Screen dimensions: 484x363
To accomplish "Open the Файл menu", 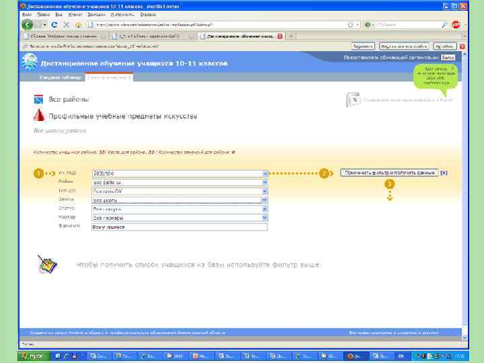I will [27, 15].
